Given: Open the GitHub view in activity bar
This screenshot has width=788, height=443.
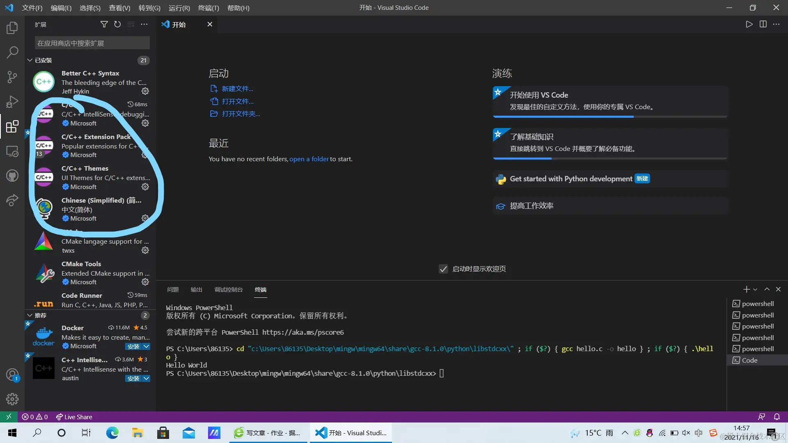Looking at the screenshot, I should point(12,176).
